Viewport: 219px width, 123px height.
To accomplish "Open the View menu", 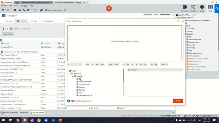I will (x=16, y=5).
